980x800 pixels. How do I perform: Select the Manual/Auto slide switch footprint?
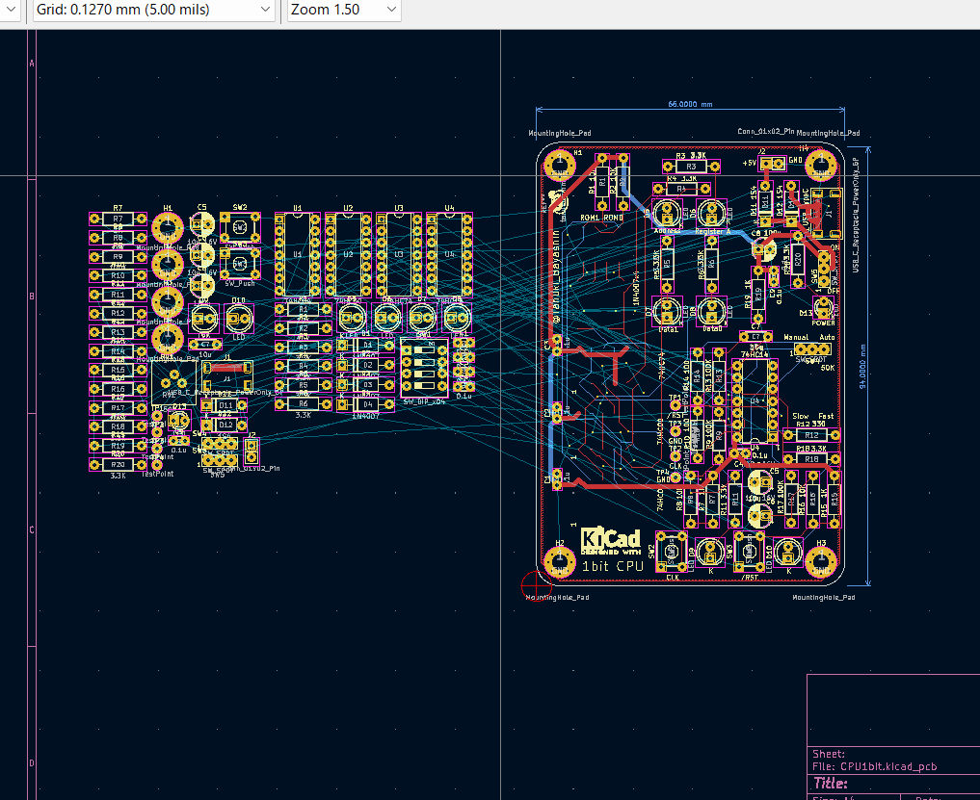click(x=812, y=349)
